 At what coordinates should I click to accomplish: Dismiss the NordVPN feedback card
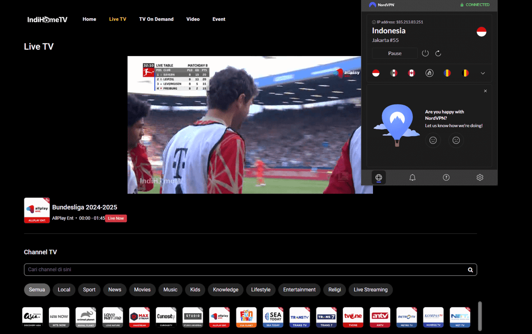(x=485, y=91)
